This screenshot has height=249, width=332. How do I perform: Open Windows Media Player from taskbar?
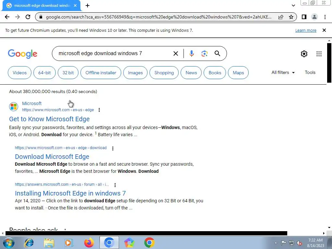coord(69,243)
